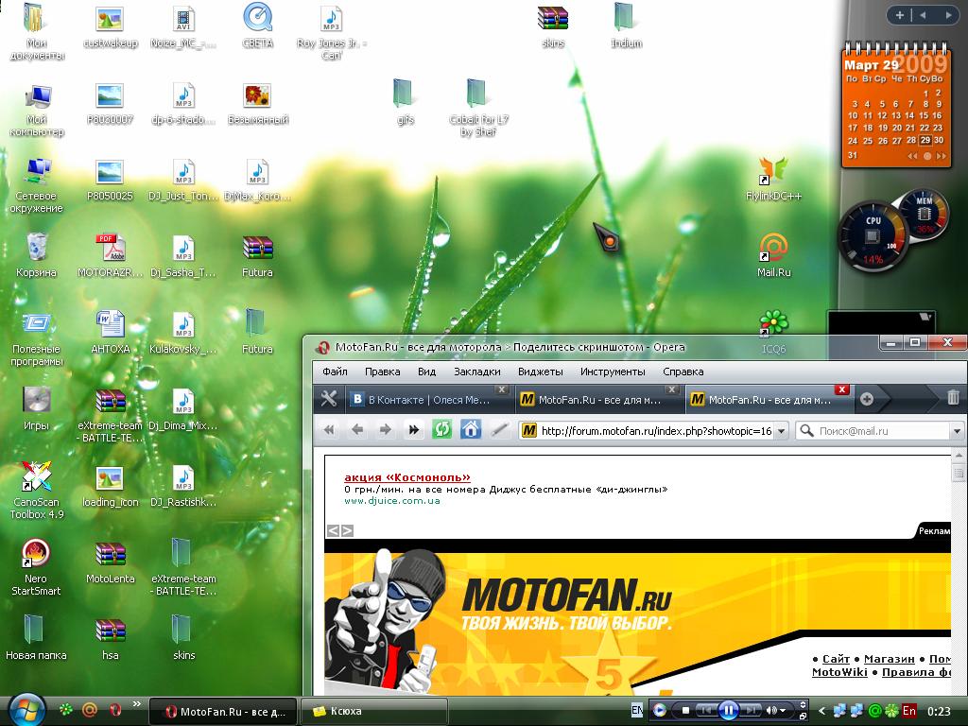
Task: Select the Nero StartSmart shortcut
Action: 36,568
